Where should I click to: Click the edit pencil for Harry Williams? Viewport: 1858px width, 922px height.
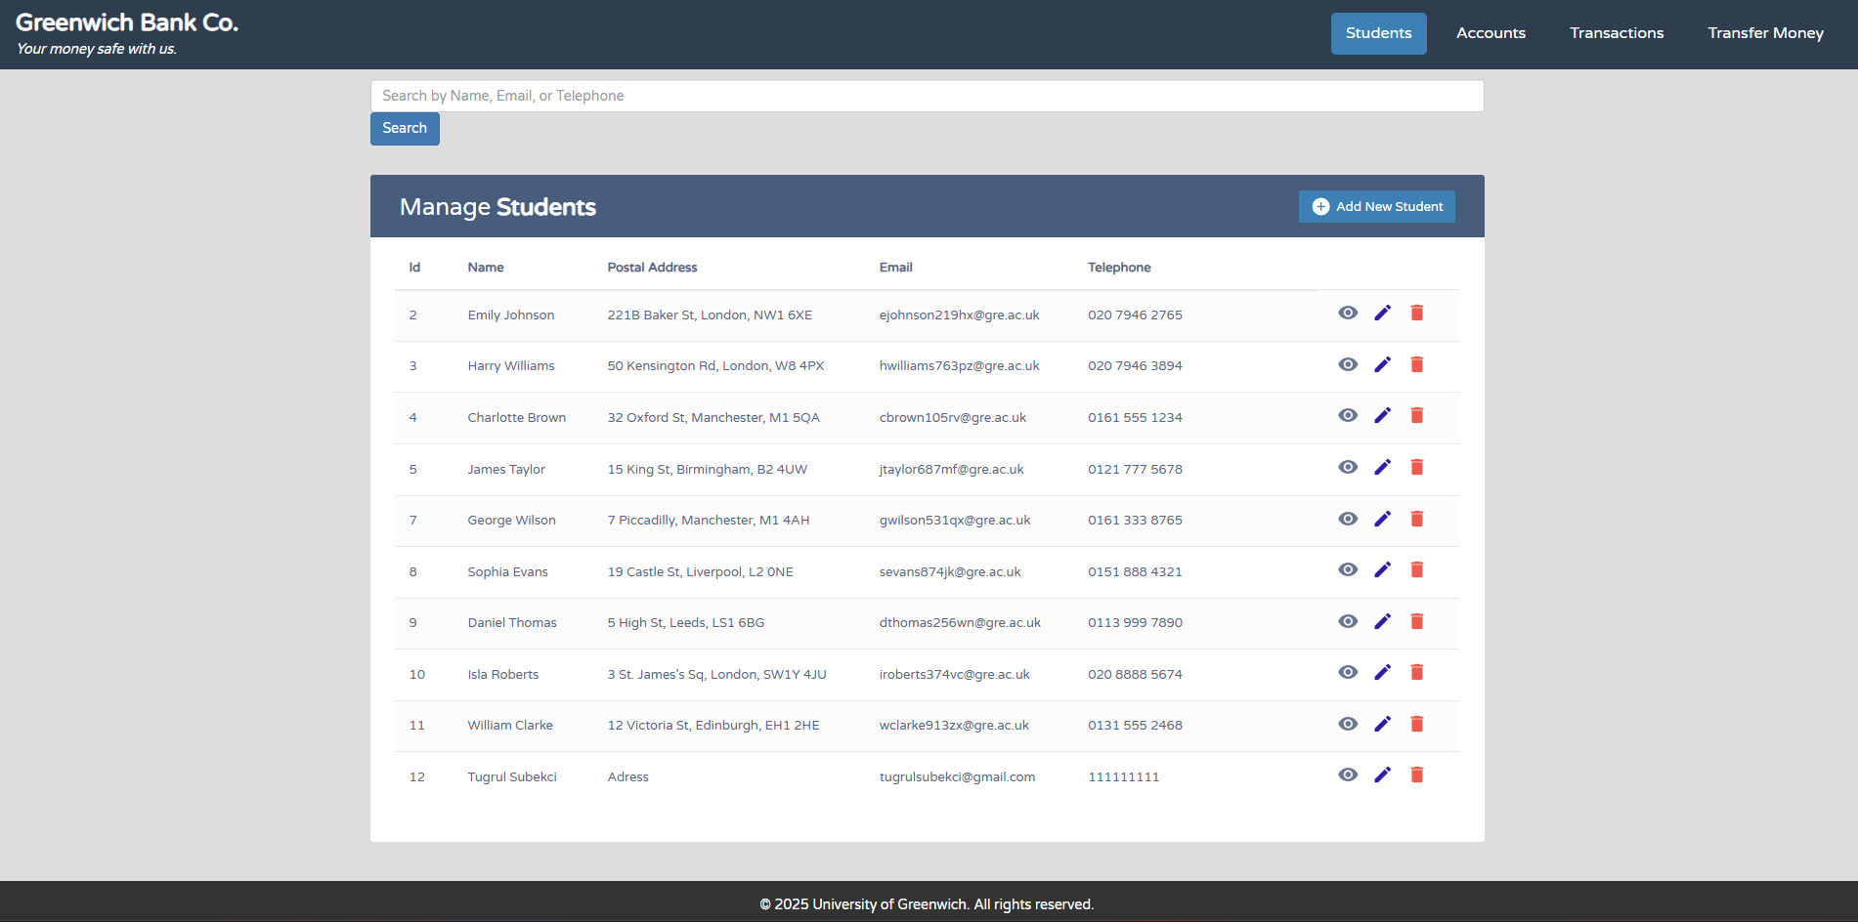point(1382,364)
